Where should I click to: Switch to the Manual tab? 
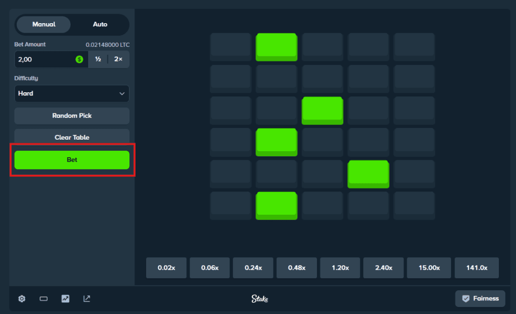43,24
